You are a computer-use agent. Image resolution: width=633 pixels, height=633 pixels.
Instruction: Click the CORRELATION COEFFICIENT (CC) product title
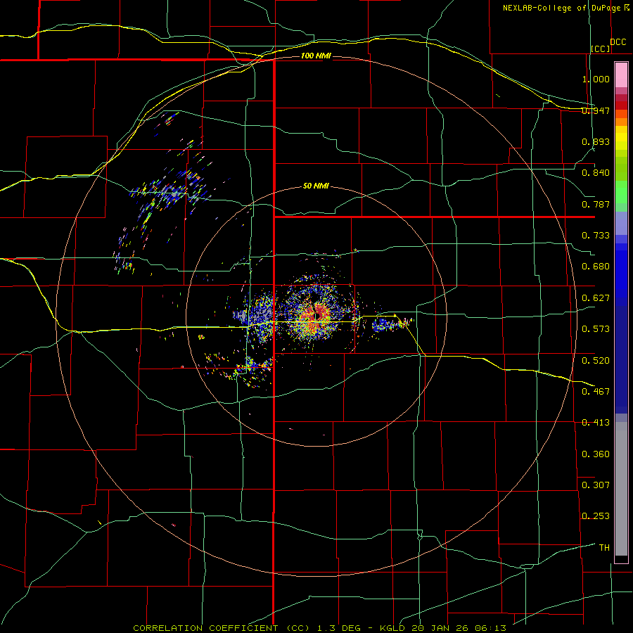pyautogui.click(x=222, y=628)
